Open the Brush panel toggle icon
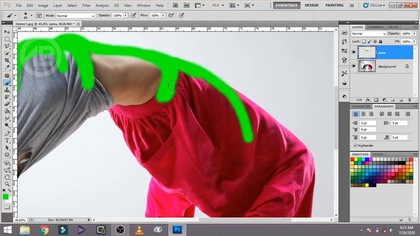 tap(39, 16)
